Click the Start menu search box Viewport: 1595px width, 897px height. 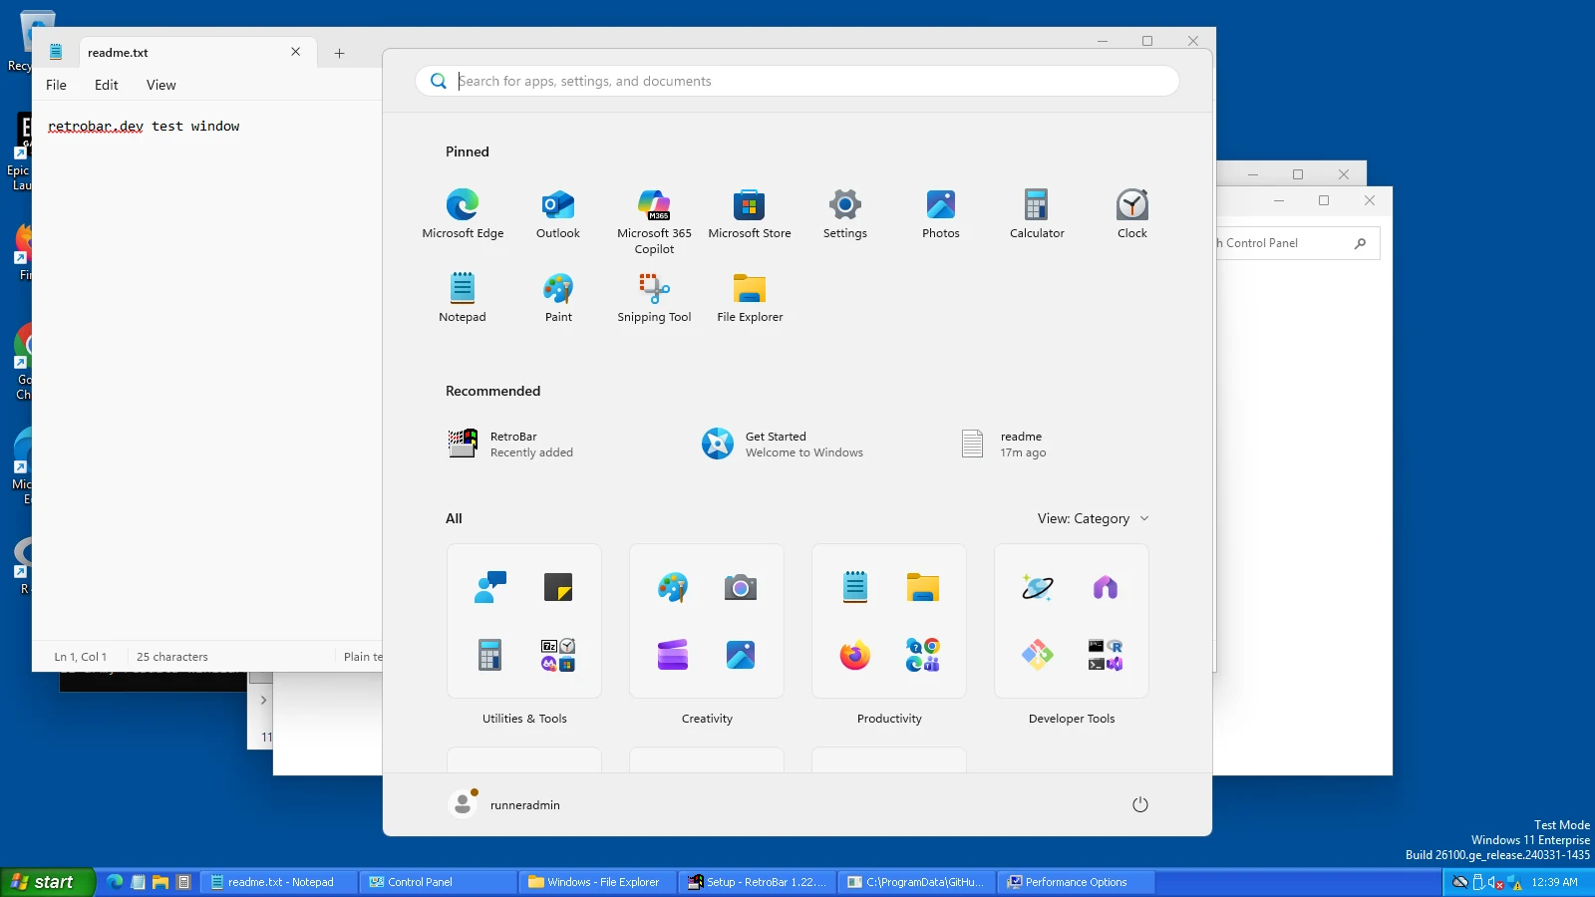pyautogui.click(x=797, y=81)
